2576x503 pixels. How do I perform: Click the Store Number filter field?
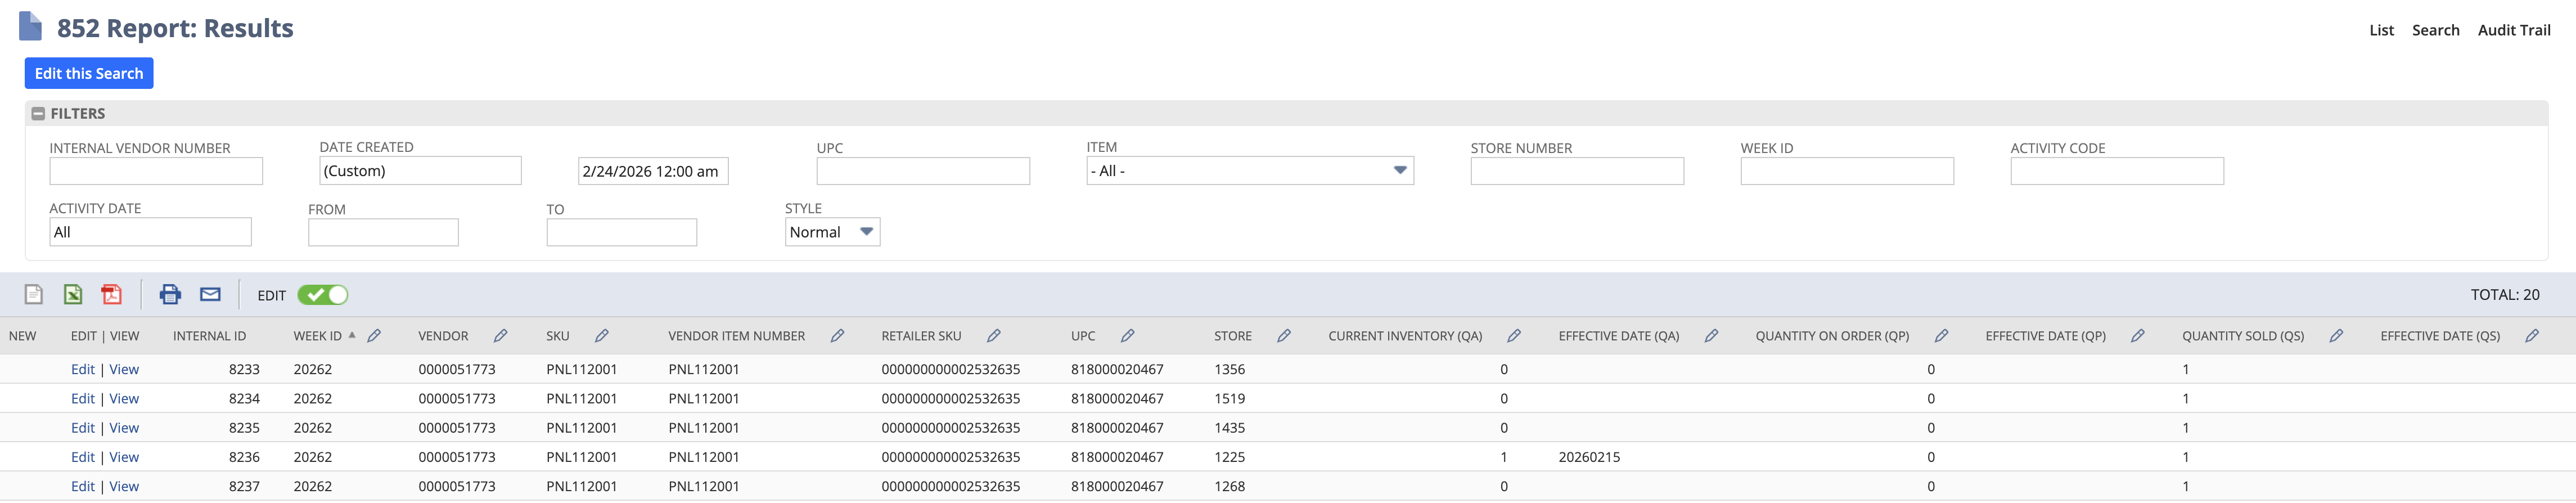pyautogui.click(x=1576, y=172)
